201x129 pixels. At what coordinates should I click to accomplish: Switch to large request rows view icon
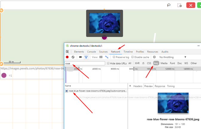101,57
